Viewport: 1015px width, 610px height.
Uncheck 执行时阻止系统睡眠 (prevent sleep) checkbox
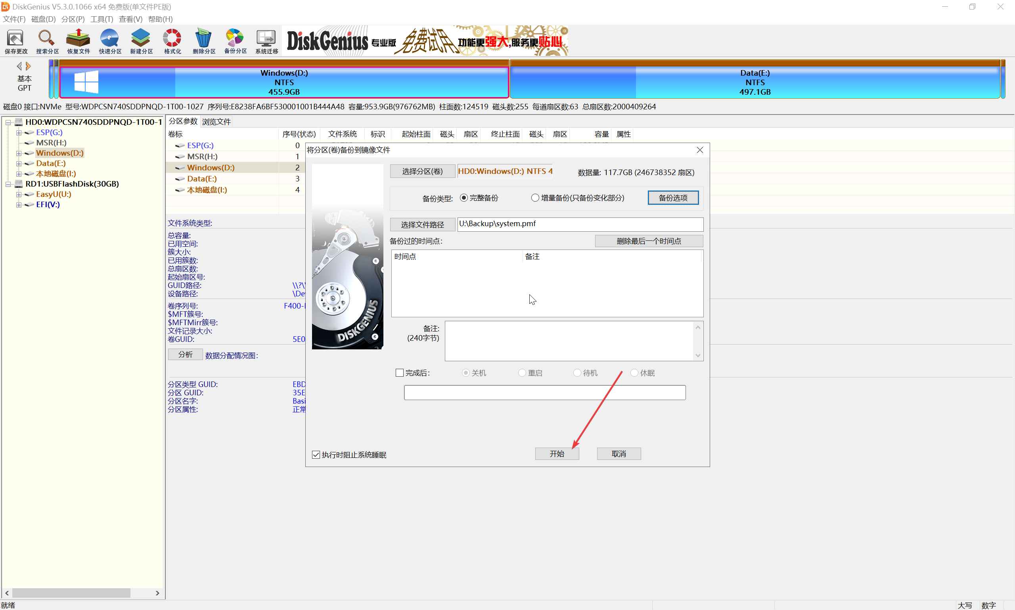[316, 455]
